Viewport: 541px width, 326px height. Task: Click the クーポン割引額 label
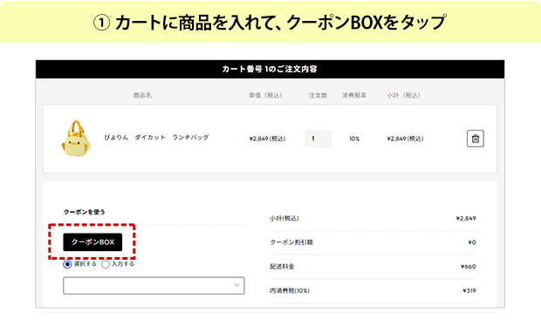point(291,242)
